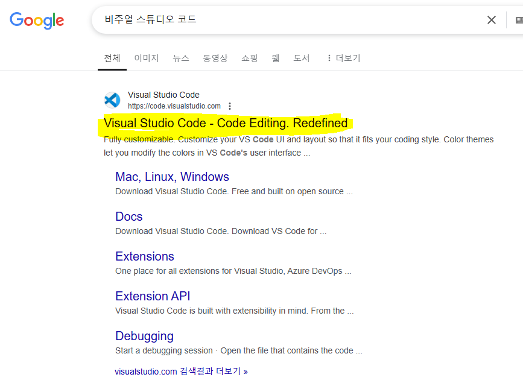
Task: Switch to the 이미지 tab
Action: click(x=147, y=58)
